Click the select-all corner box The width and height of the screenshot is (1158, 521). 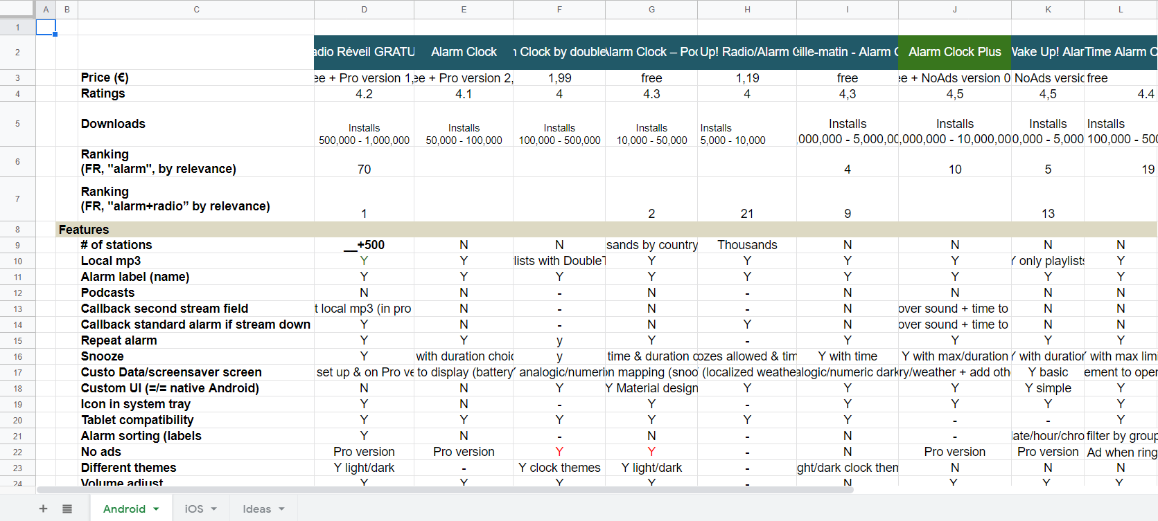[17, 9]
